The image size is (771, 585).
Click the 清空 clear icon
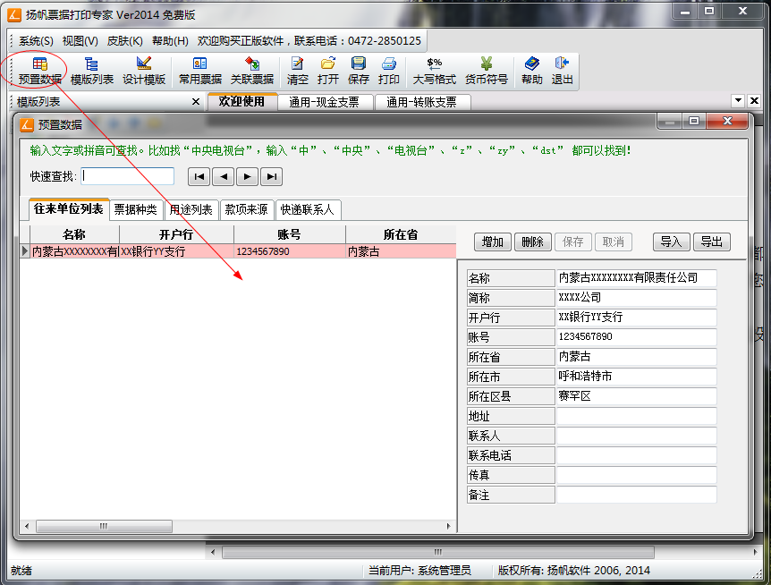(299, 71)
